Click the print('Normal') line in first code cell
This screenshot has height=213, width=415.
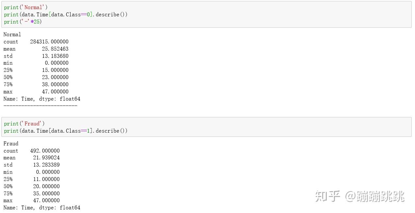click(26, 7)
